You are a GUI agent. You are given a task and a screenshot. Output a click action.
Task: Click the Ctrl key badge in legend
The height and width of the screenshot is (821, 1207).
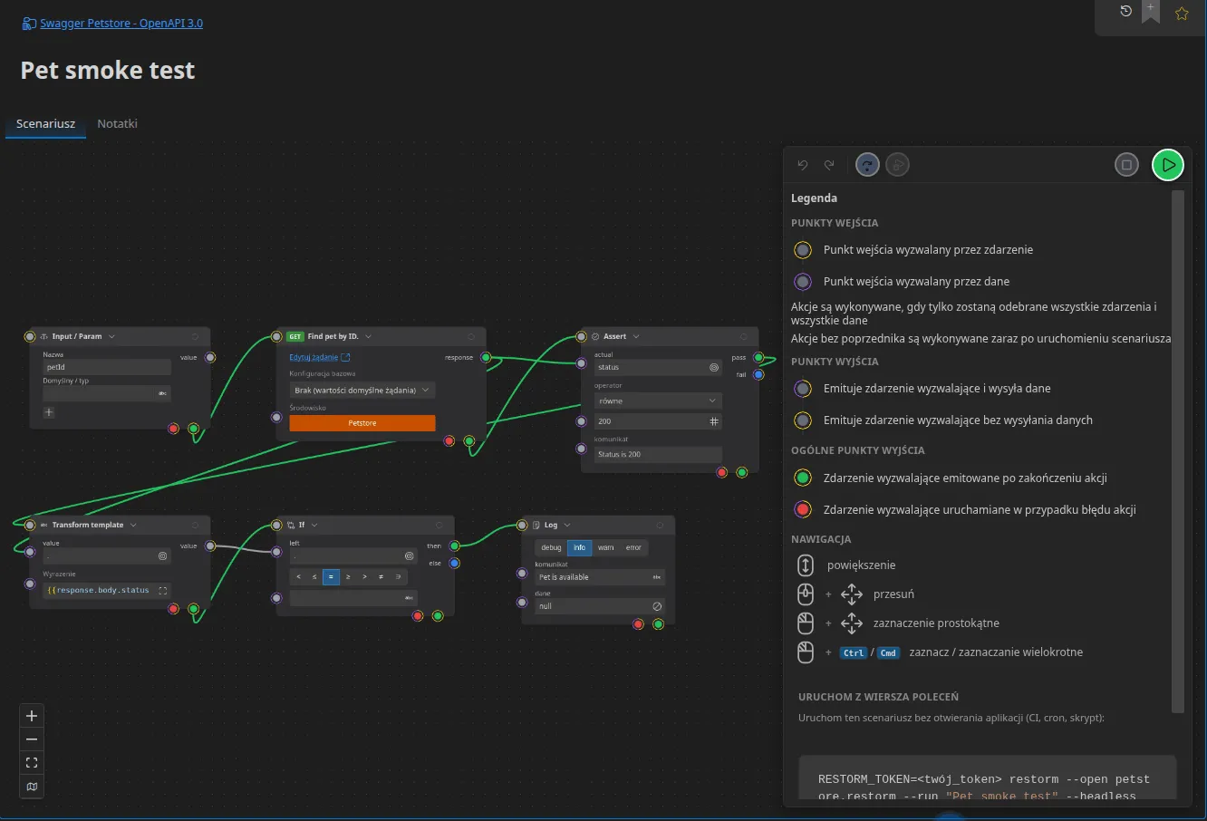coord(854,652)
